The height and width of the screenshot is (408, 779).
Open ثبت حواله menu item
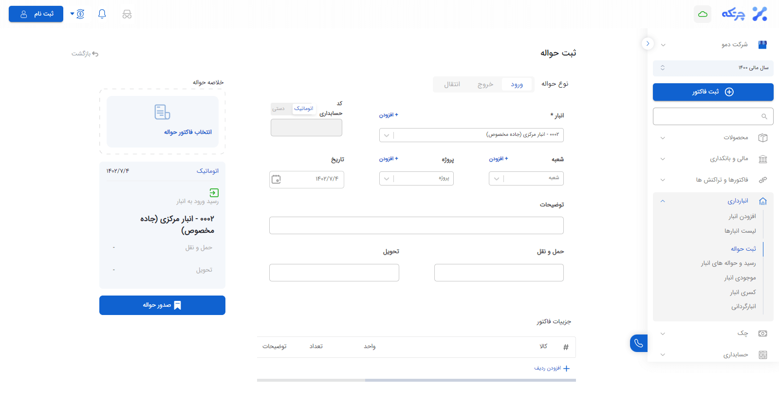743,249
